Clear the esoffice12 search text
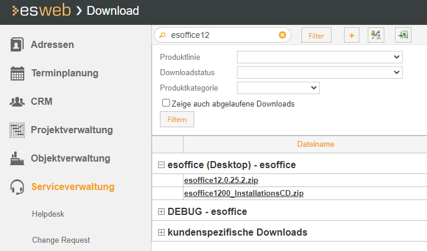Screen dimensions: 427x251 [x=282, y=35]
